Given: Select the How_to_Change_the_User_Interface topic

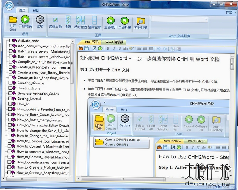Looking at the screenshot, I should (43, 136).
